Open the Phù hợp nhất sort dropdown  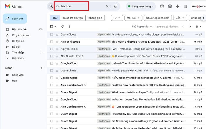tap(142, 27)
